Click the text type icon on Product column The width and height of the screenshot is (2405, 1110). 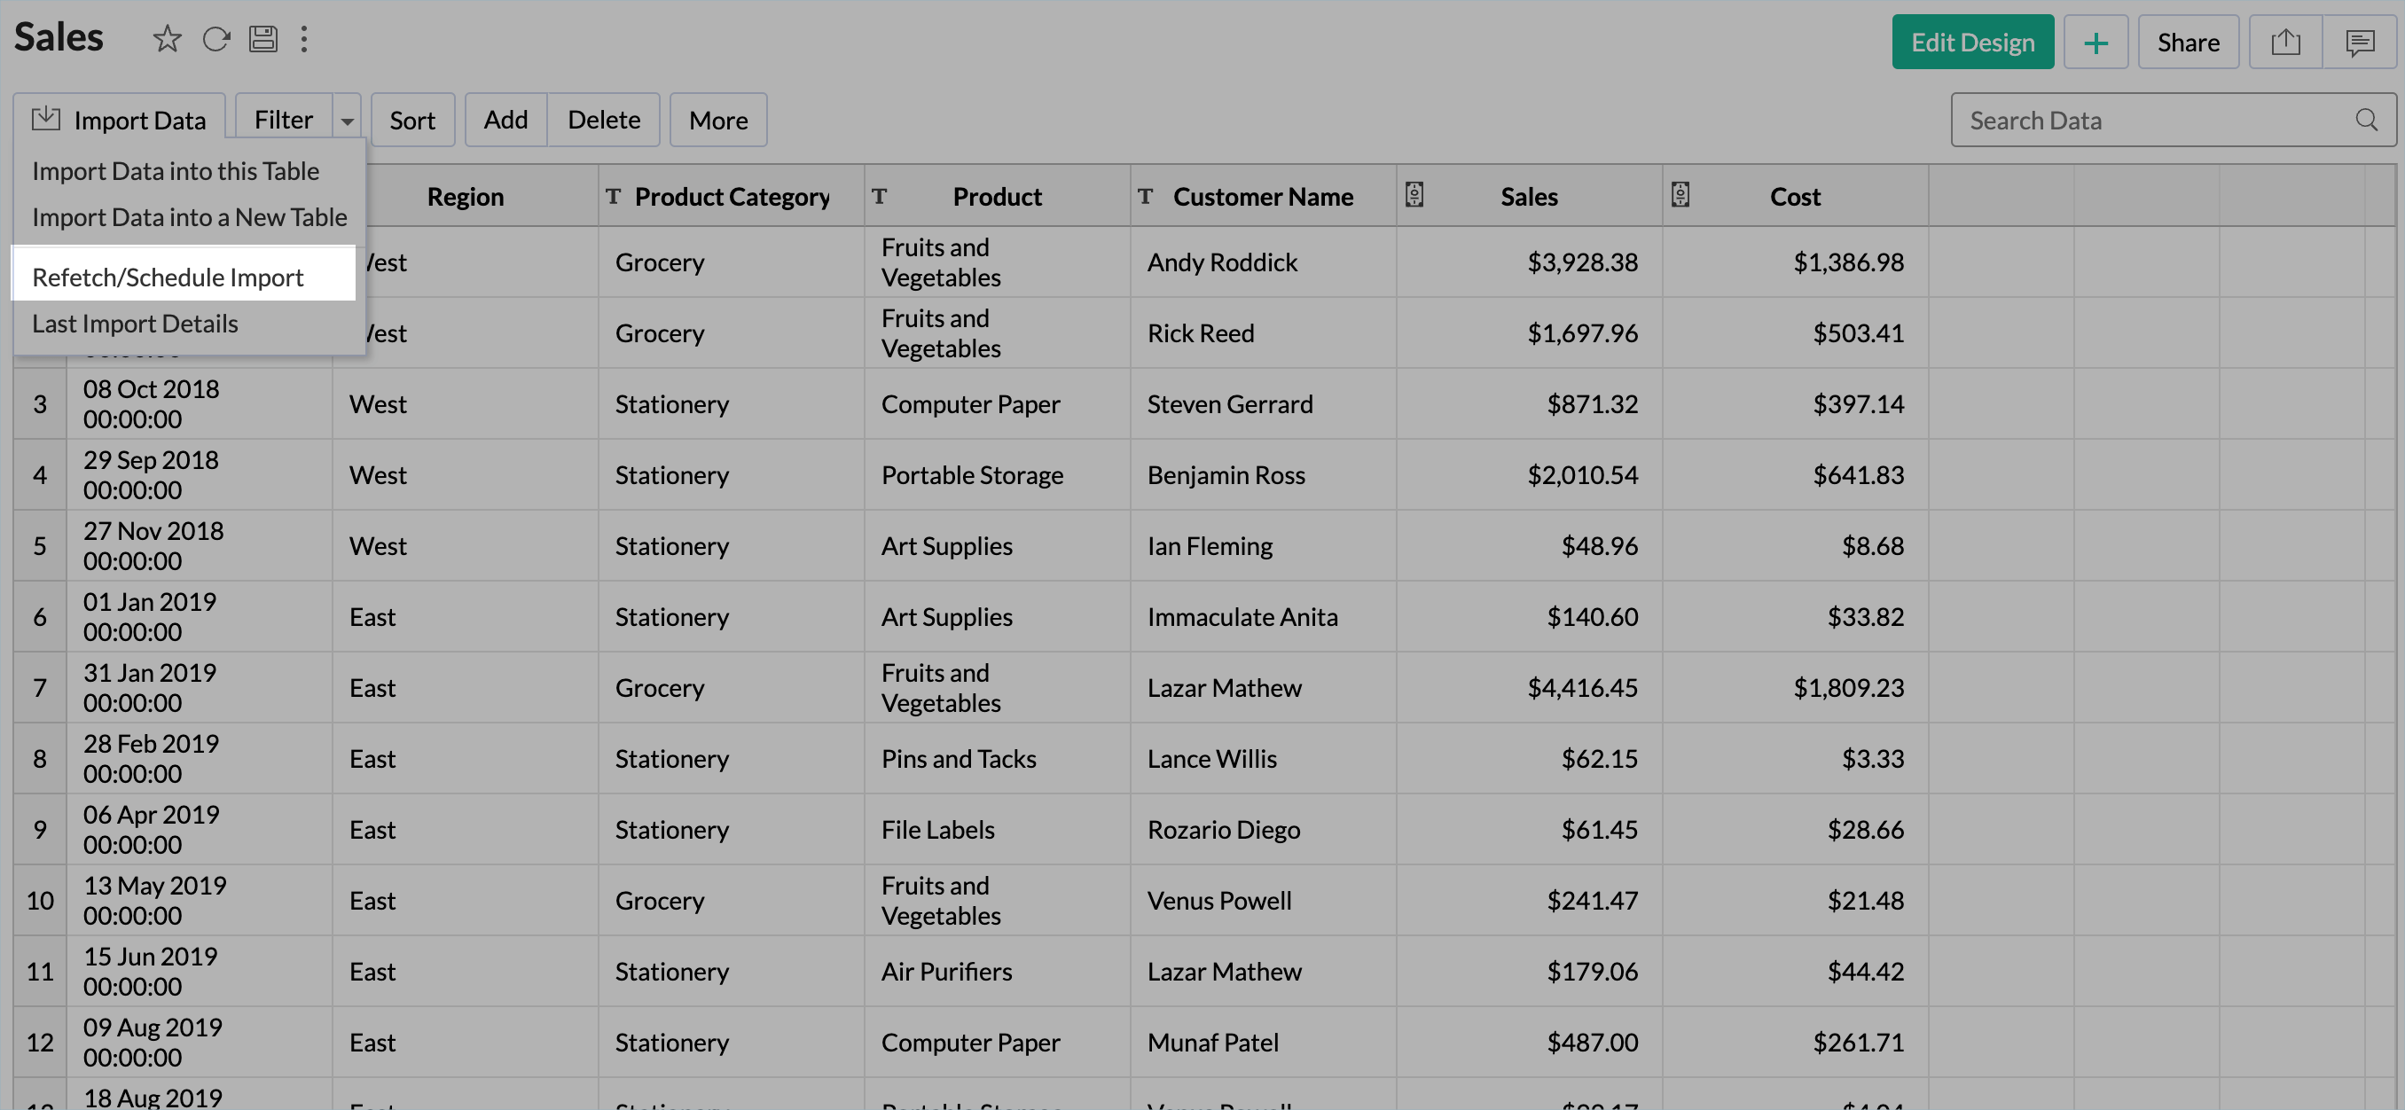click(x=879, y=196)
